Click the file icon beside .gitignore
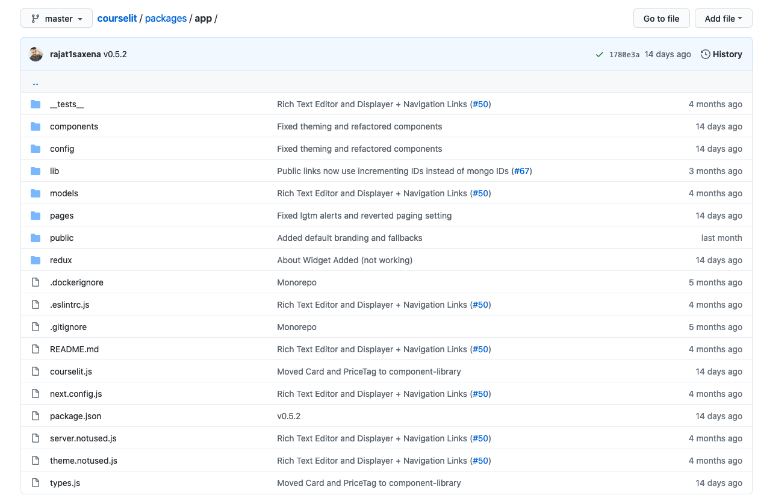Image resolution: width=758 pixels, height=504 pixels. [x=36, y=327]
